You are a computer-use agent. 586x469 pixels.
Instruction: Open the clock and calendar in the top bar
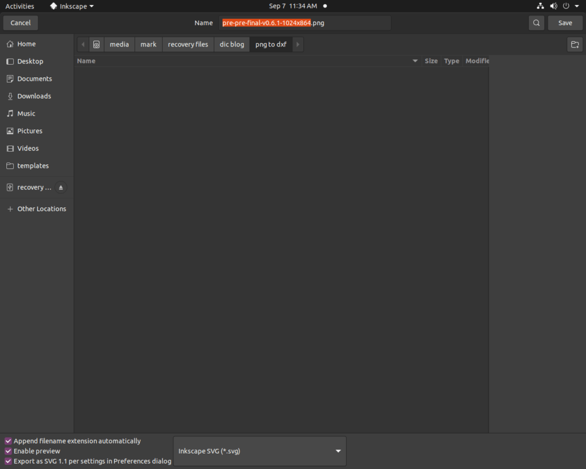click(293, 6)
